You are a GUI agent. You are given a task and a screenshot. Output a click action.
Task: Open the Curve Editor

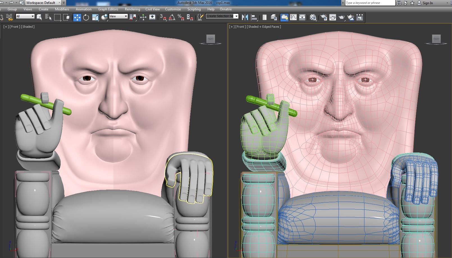(x=293, y=17)
